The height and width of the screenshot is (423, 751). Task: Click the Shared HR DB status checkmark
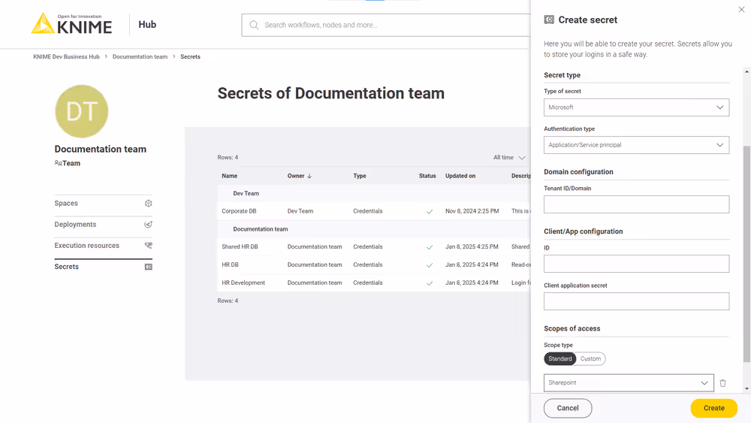tap(430, 247)
